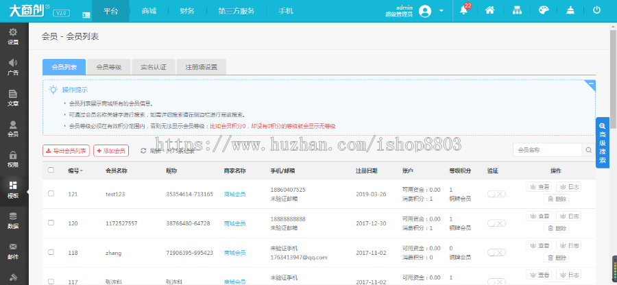Focus the 会员名称 search field

coord(547,150)
